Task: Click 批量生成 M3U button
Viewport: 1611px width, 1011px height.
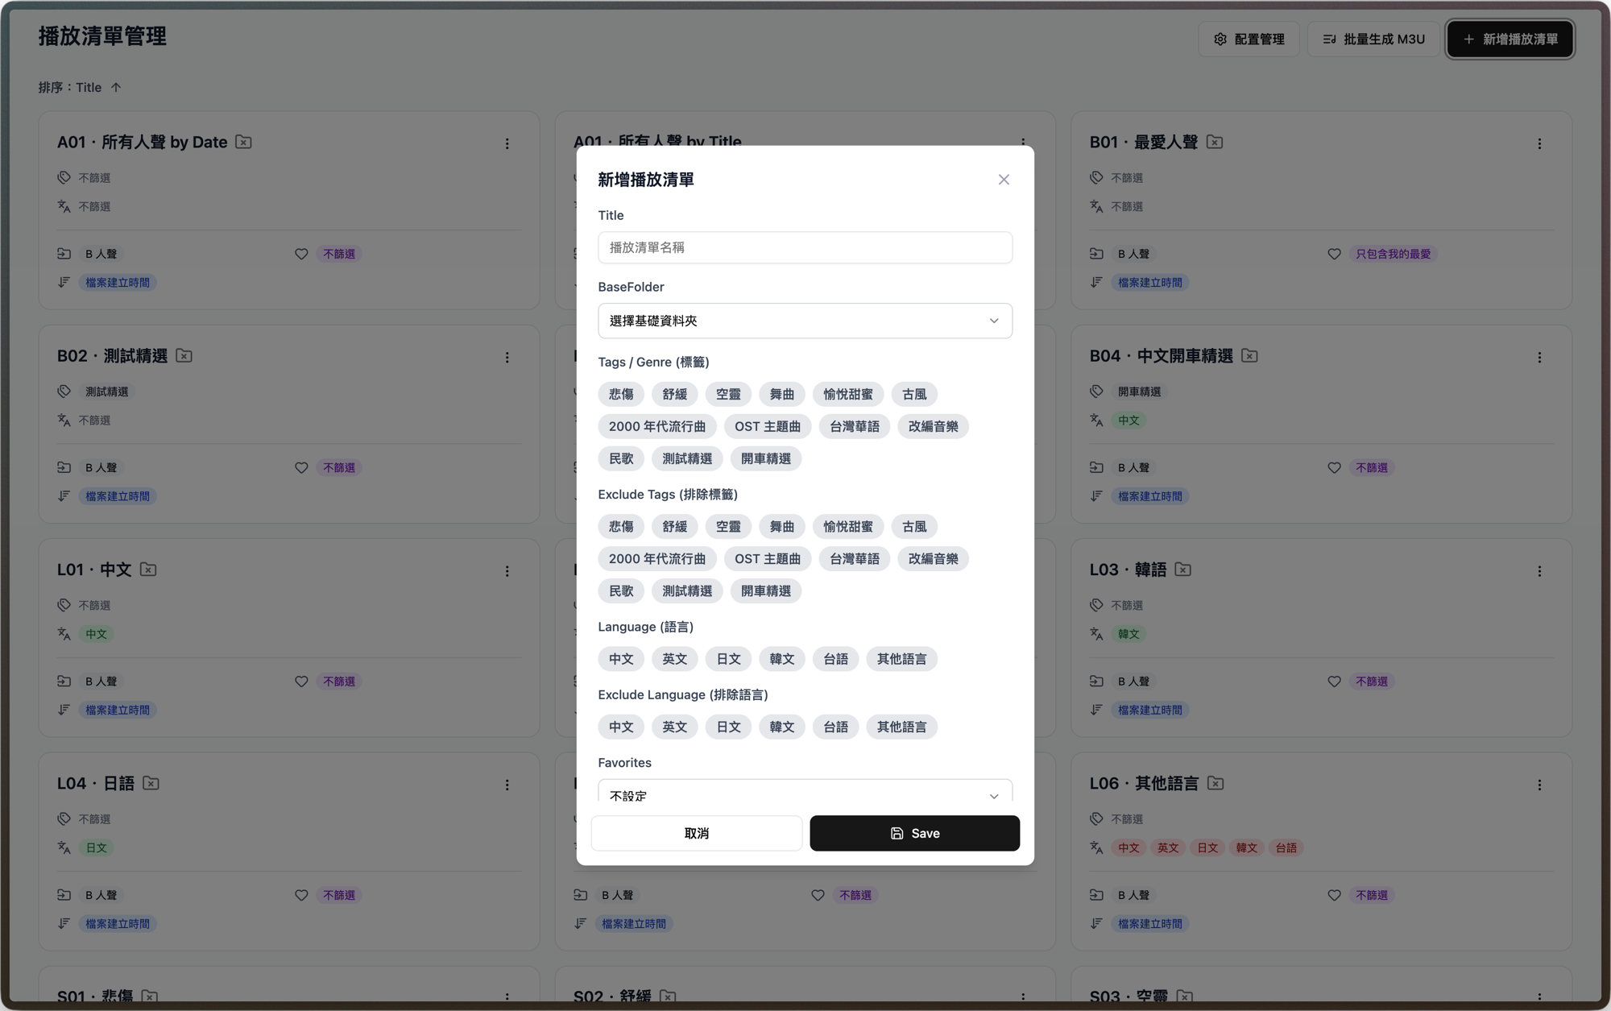Action: (x=1373, y=39)
